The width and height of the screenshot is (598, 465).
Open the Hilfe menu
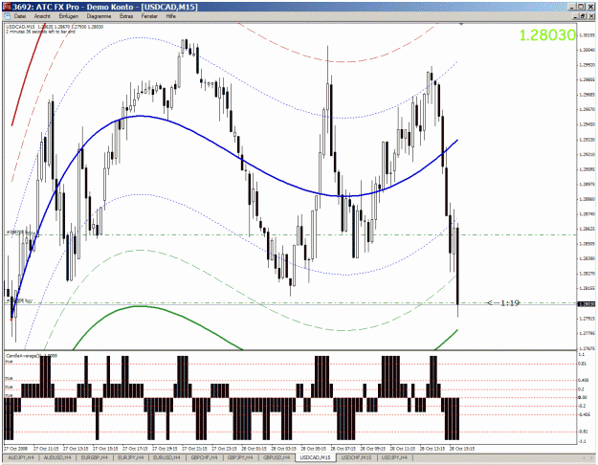(171, 16)
